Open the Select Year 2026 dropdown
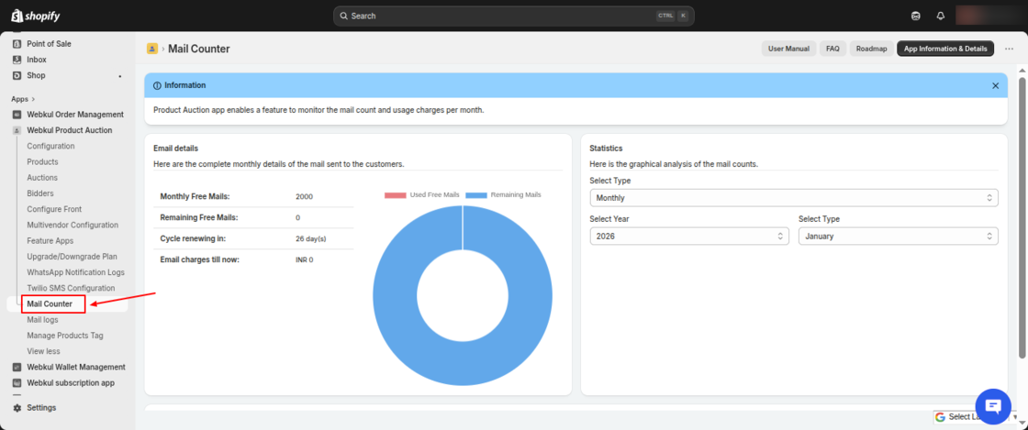 coord(689,237)
